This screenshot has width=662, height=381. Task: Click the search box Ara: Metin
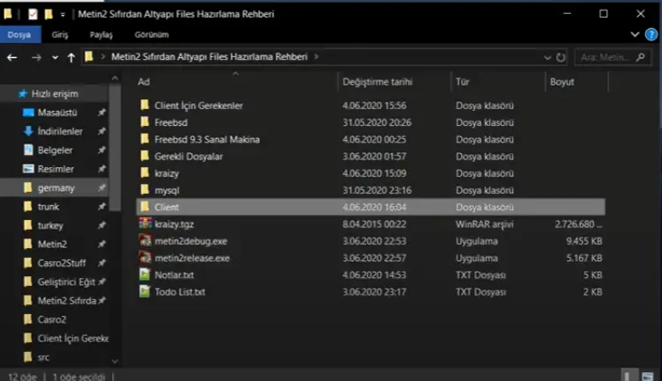(x=613, y=57)
